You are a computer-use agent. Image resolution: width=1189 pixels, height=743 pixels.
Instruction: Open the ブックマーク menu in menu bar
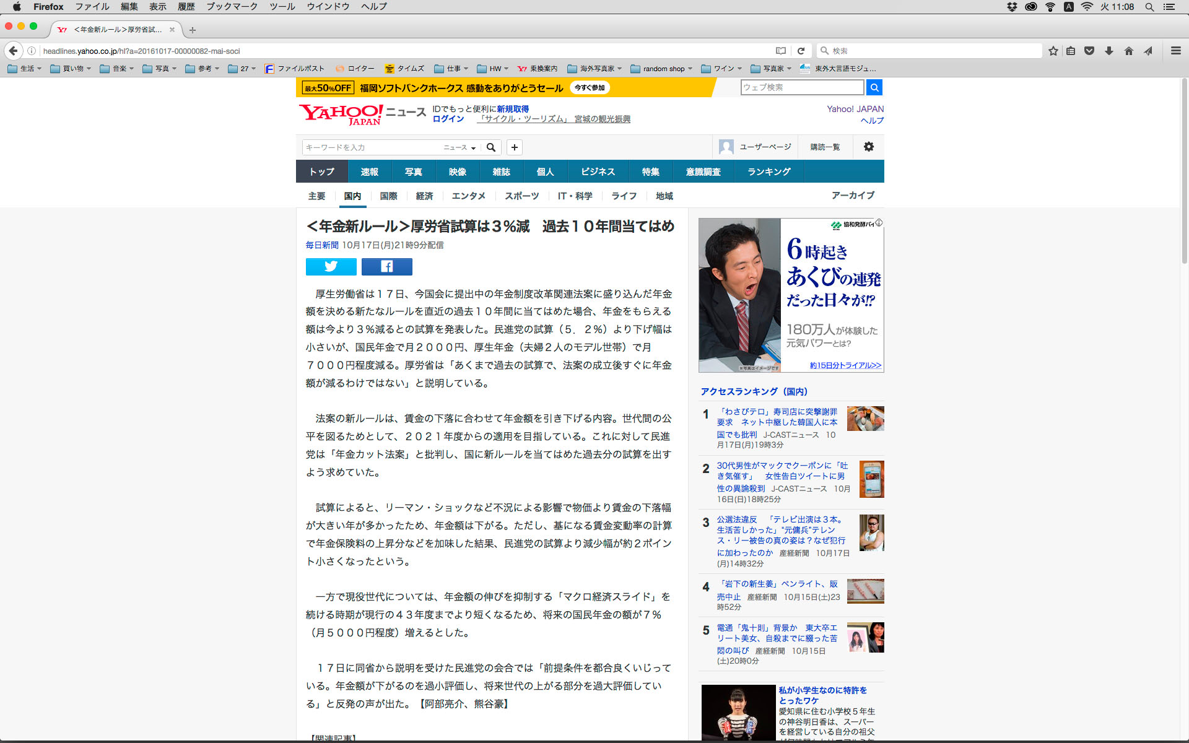tap(232, 7)
